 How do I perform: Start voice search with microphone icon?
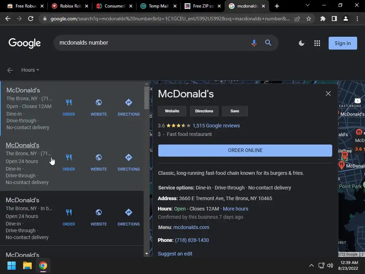[x=254, y=43]
